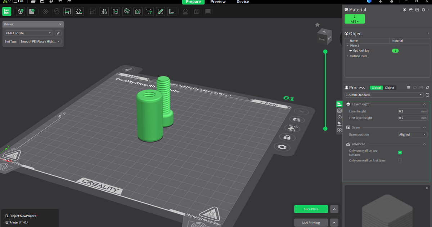Open the Seam position dropdown
This screenshot has height=227, width=432.
click(413, 134)
